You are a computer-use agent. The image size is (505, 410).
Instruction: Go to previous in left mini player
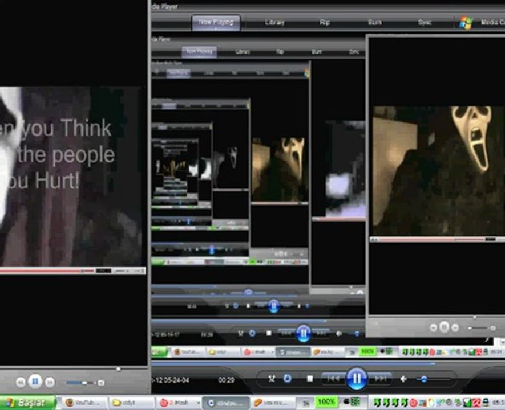[21, 382]
